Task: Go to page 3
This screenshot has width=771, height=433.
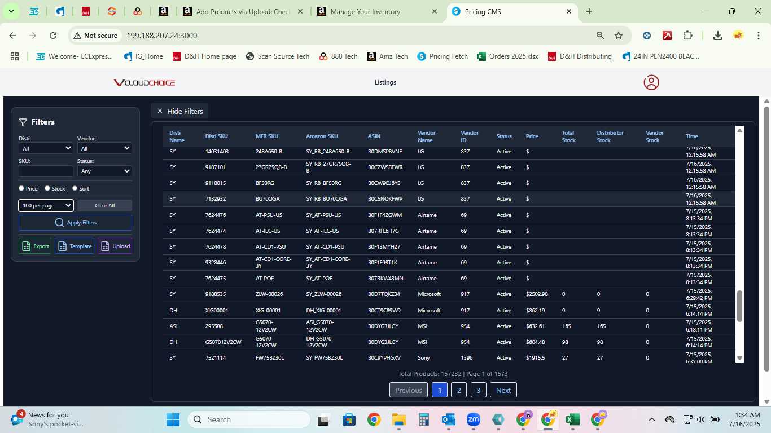Action: (x=479, y=390)
